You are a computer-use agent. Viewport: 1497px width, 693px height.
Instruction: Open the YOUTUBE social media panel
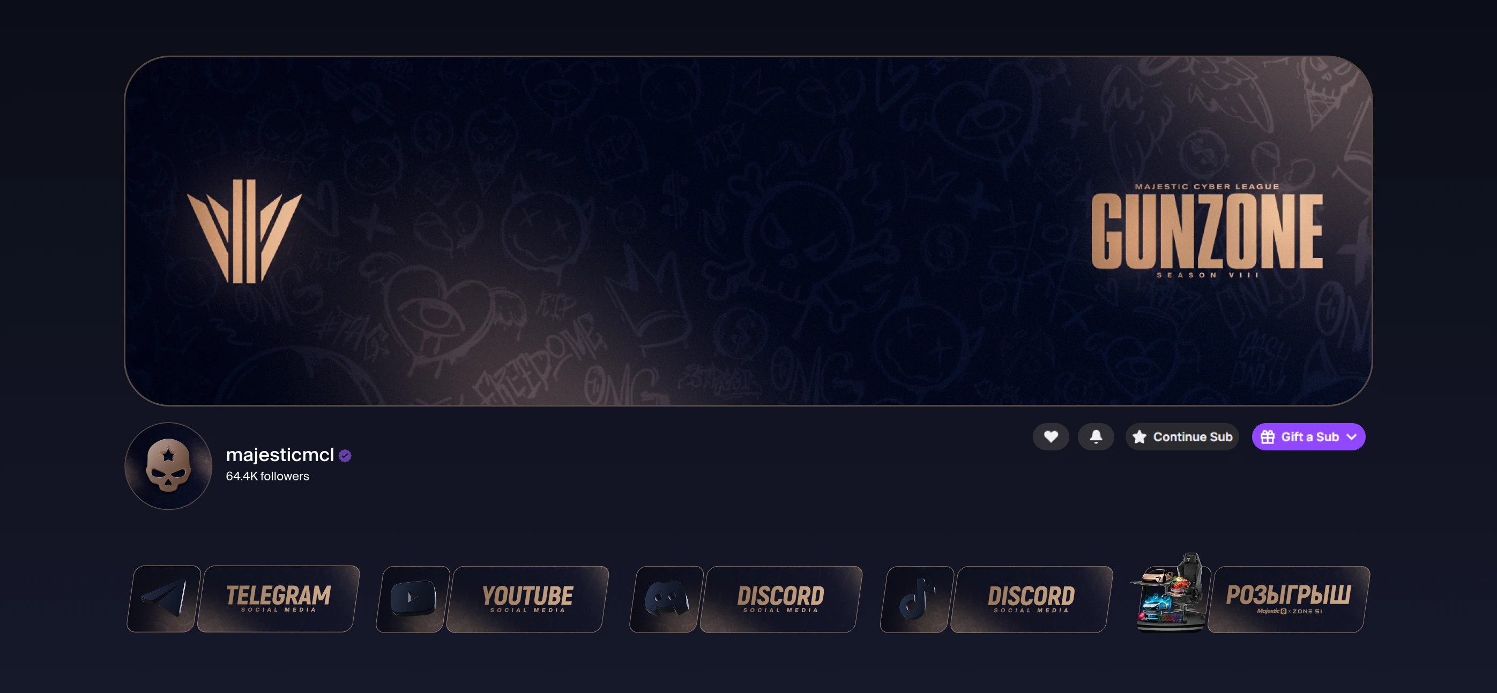click(527, 599)
